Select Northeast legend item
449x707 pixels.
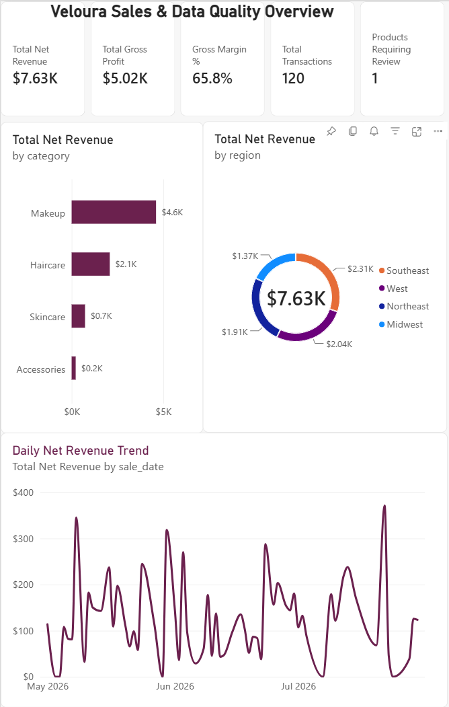[x=404, y=306]
